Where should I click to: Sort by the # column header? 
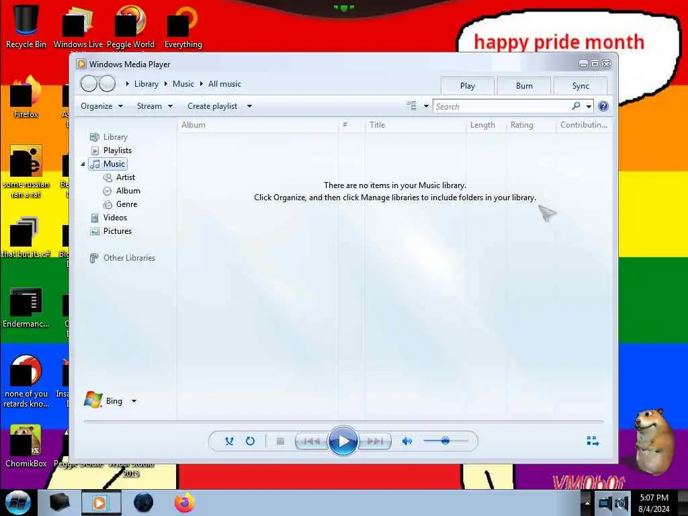click(351, 125)
